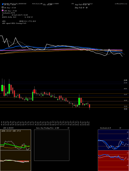The width and height of the screenshot is (129, 171).
Task: Click the large green candlestick in late November
Action: click(79, 101)
